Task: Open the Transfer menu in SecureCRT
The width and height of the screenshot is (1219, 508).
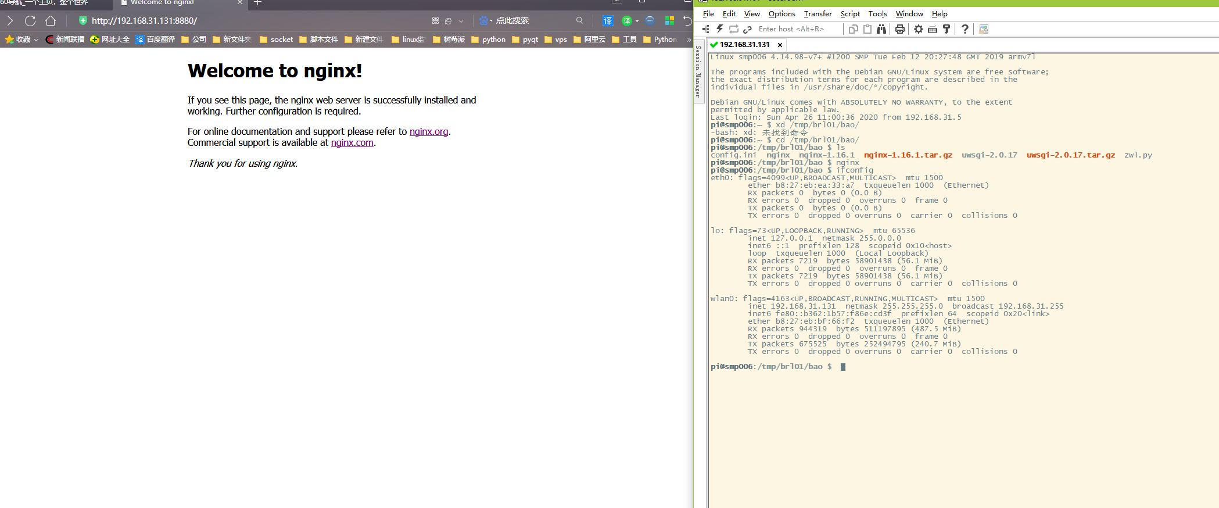Action: point(818,14)
